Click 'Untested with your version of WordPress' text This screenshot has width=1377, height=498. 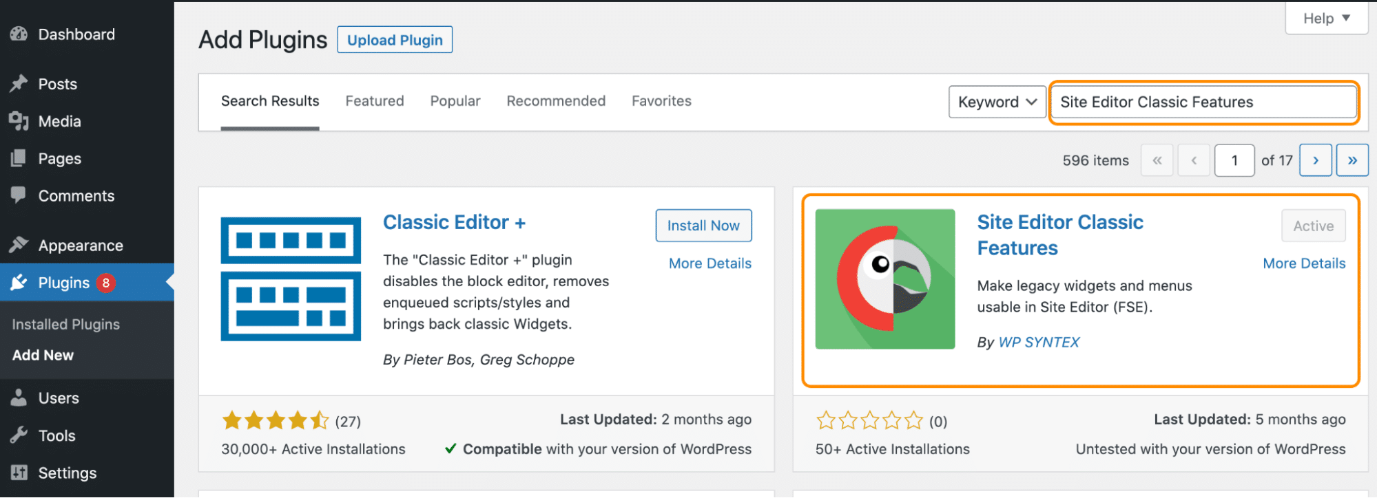(x=1210, y=449)
